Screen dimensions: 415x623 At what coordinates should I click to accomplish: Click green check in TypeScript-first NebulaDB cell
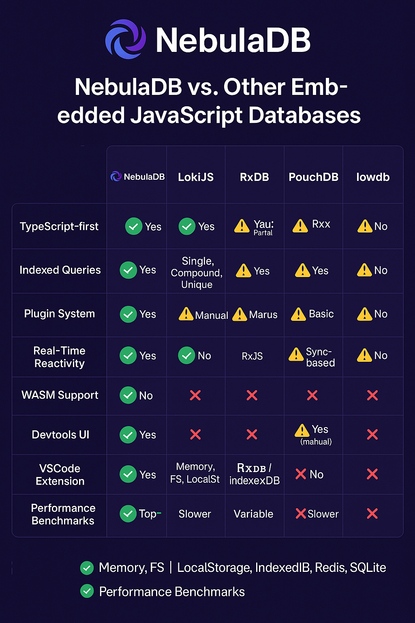click(134, 226)
